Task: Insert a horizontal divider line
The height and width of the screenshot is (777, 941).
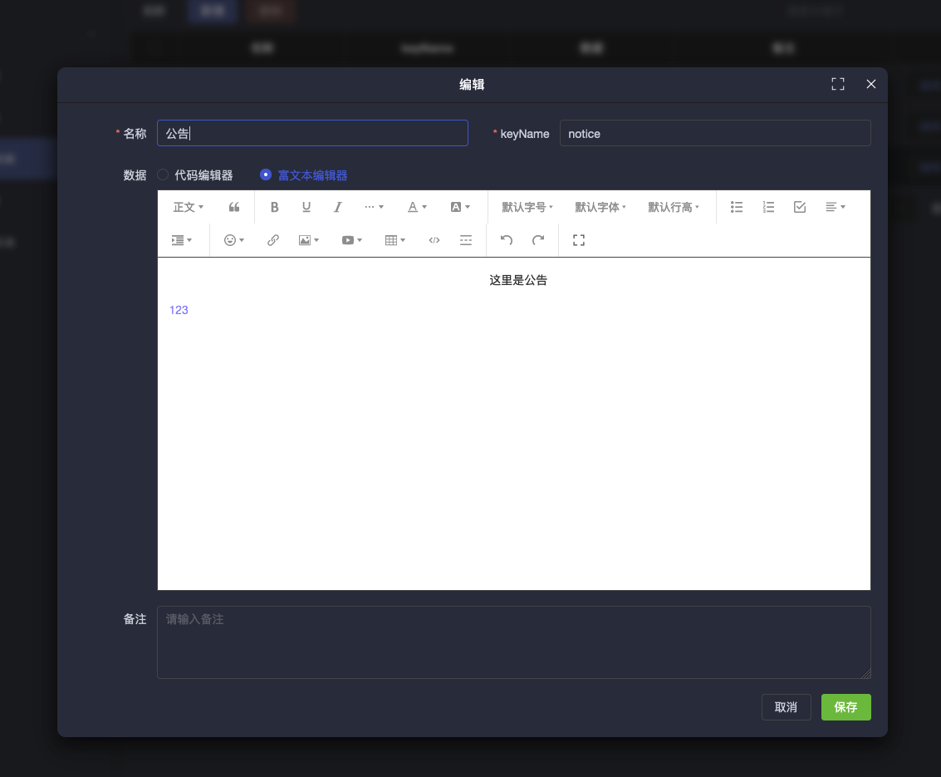Action: pos(466,240)
